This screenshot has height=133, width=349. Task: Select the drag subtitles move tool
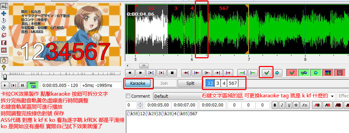[4, 14]
